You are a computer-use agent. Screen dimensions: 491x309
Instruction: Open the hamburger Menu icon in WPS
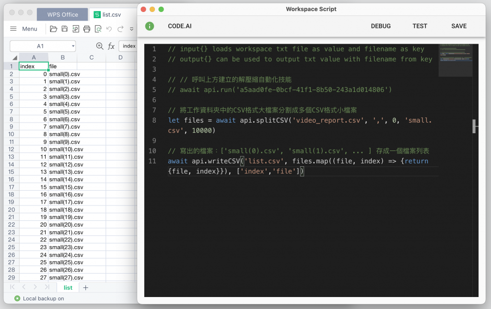point(13,29)
